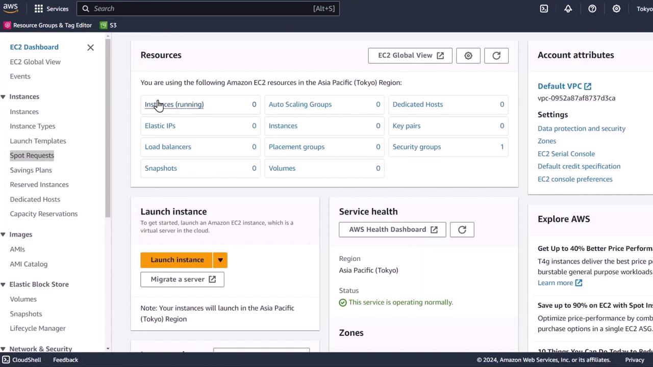The height and width of the screenshot is (367, 653).
Task: Click the sidebar vertical scrollbar
Action: pos(108,127)
